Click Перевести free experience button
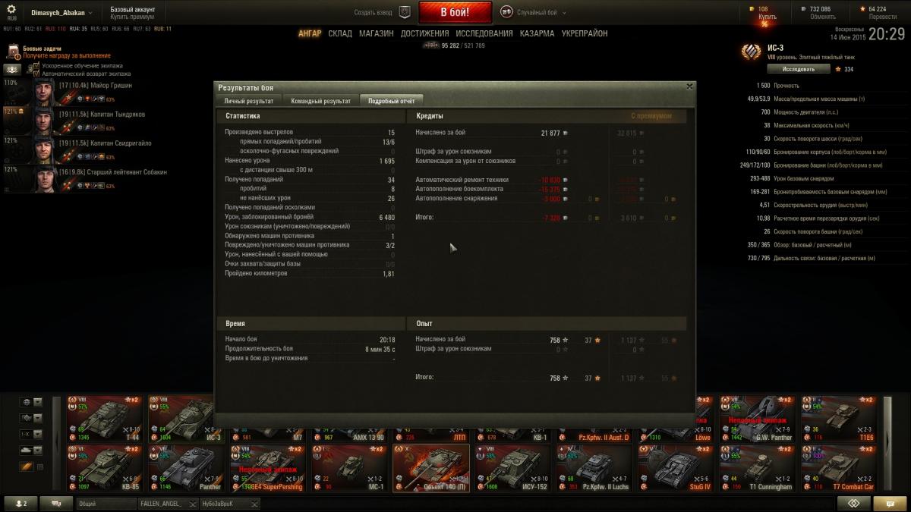The width and height of the screenshot is (911, 512). [x=883, y=16]
